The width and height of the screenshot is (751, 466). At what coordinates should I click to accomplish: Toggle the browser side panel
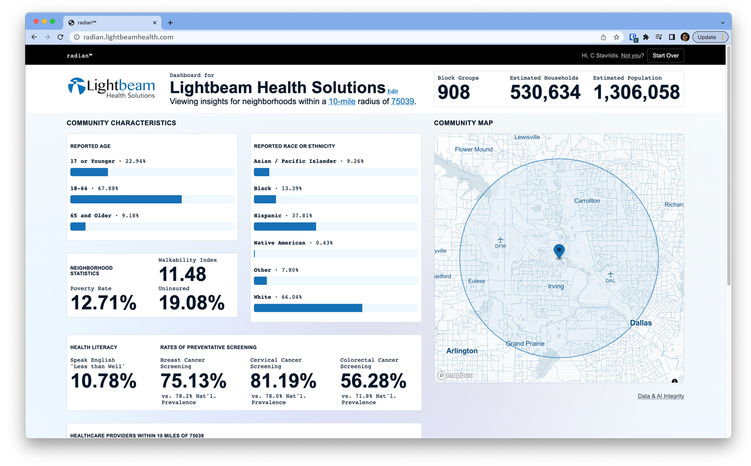672,37
